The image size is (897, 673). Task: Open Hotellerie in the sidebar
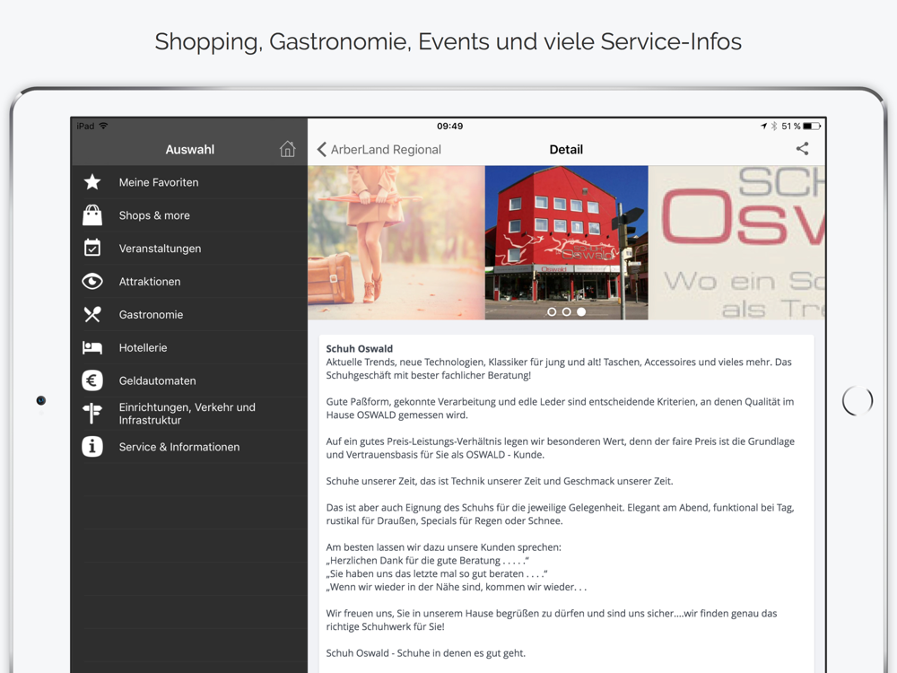(x=189, y=347)
